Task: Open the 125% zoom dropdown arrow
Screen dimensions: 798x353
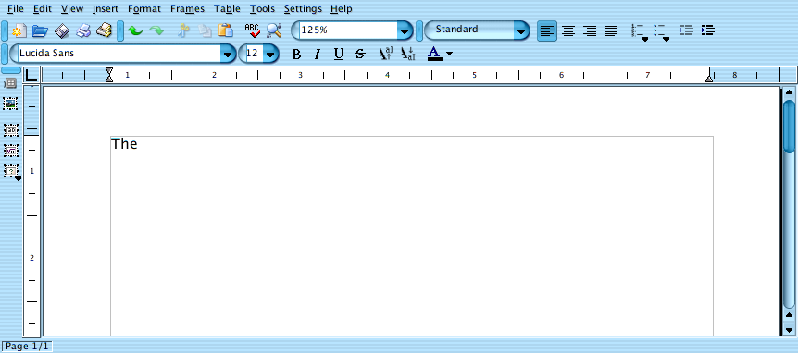Action: tap(404, 31)
